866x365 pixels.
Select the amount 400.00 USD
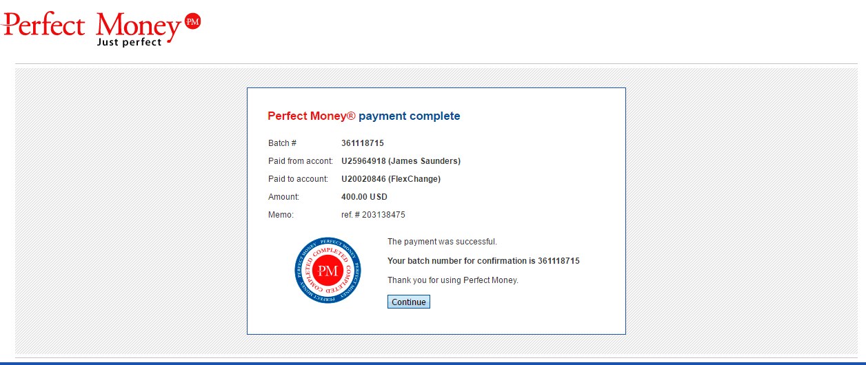pyautogui.click(x=364, y=197)
